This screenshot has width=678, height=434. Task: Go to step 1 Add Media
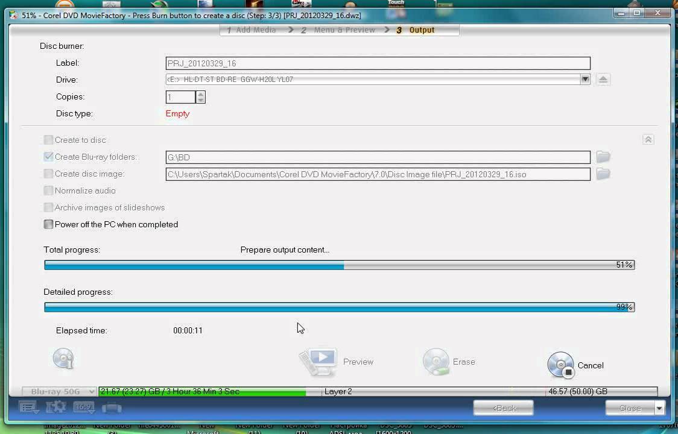251,30
